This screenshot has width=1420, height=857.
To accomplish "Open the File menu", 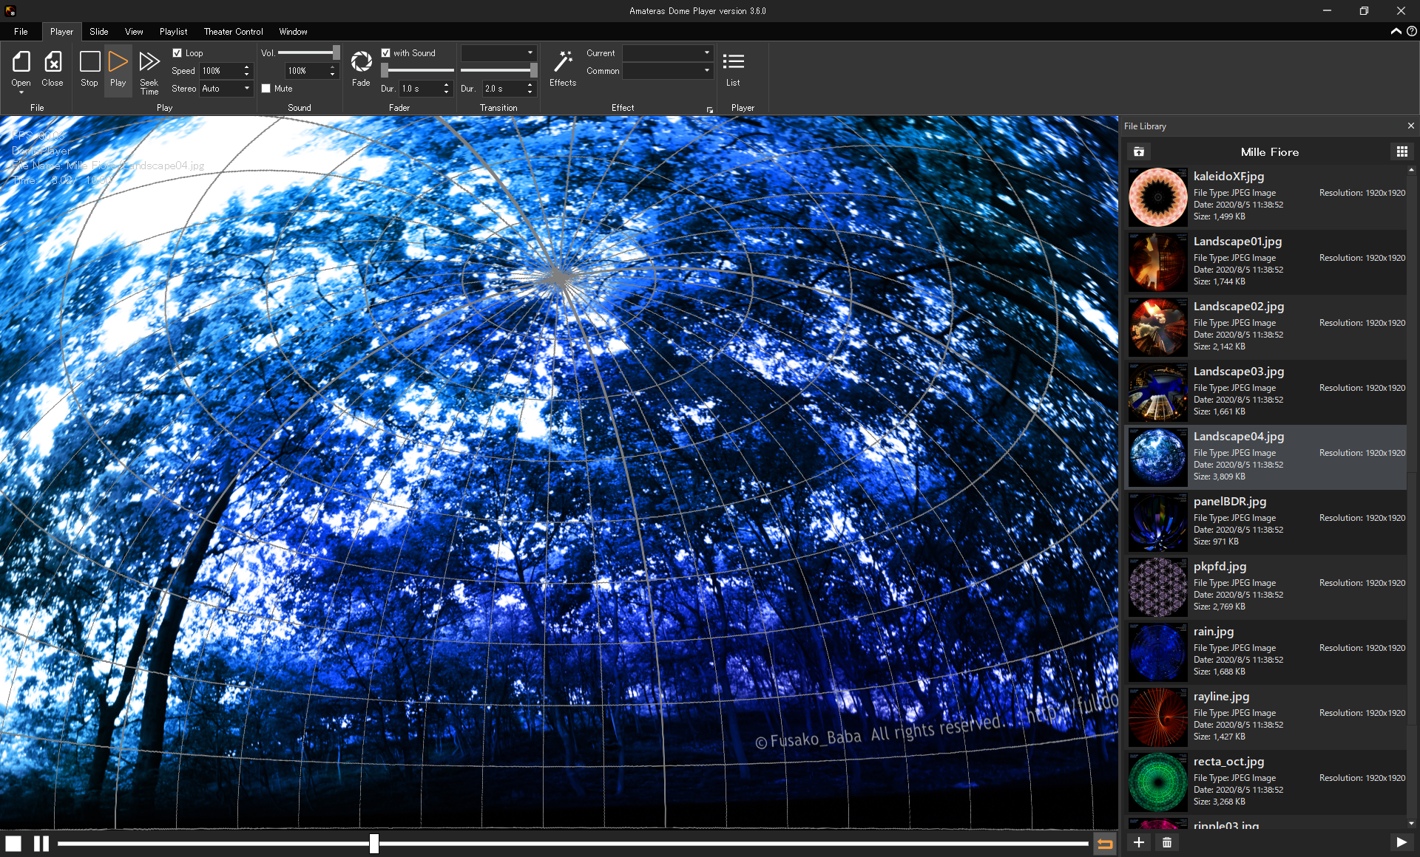I will 21,32.
